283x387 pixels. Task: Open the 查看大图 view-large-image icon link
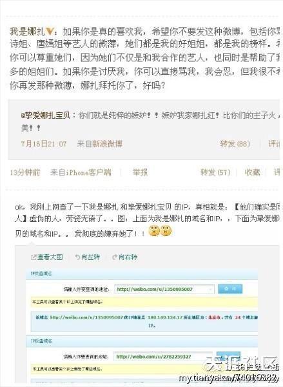pos(46,257)
